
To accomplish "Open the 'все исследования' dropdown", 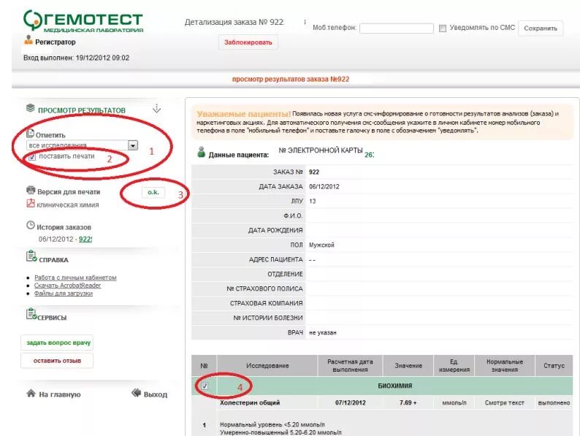I will click(x=133, y=145).
